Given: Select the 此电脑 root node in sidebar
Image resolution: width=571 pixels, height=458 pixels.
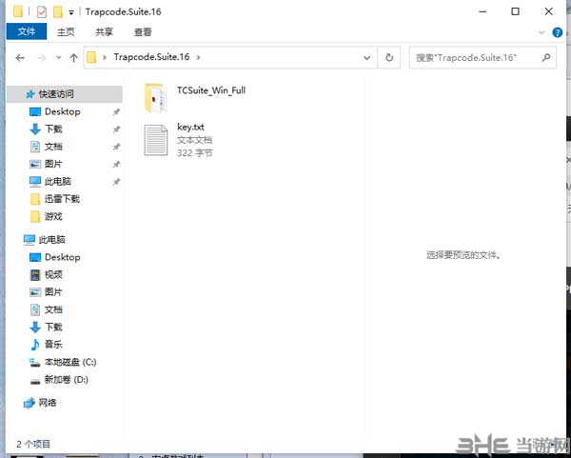Looking at the screenshot, I should pos(51,239).
